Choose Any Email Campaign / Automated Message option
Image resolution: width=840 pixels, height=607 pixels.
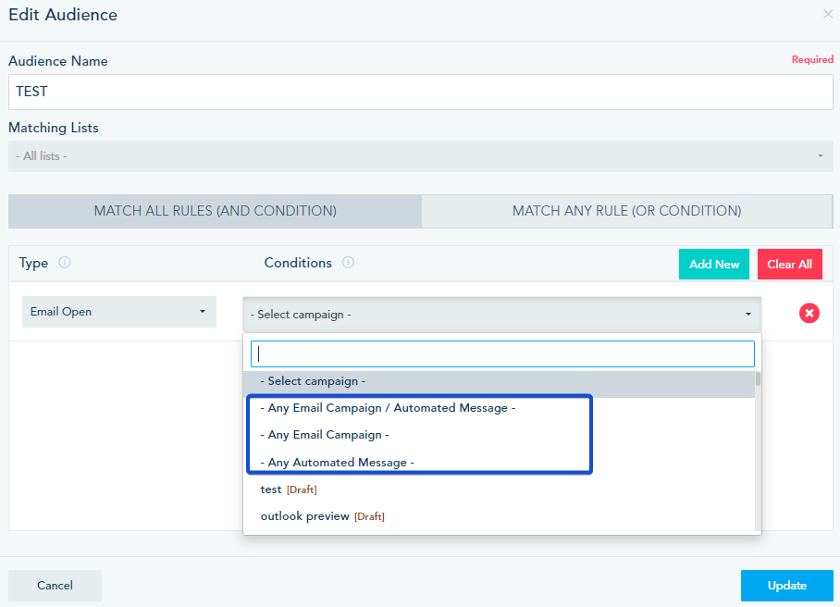[x=388, y=408]
